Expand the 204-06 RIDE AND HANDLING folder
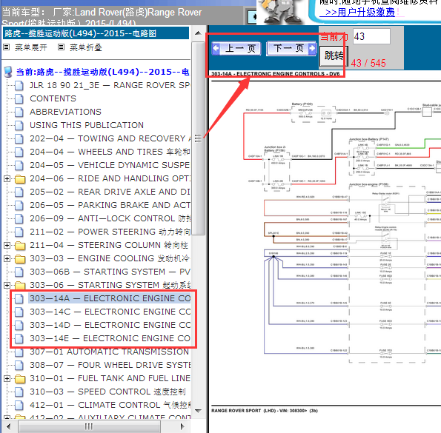441x433 pixels. [x=7, y=178]
